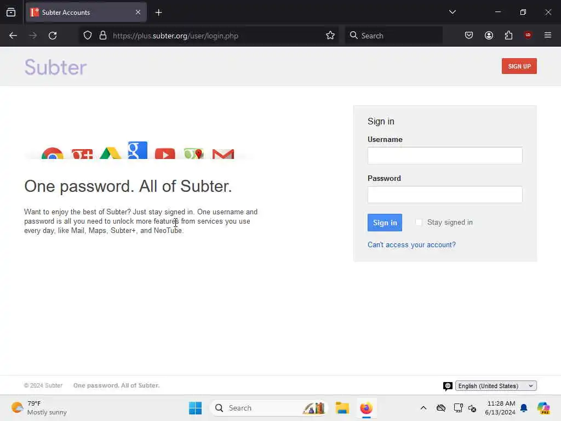Open the language selection dropdown
The image size is (561, 421).
tap(496, 385)
